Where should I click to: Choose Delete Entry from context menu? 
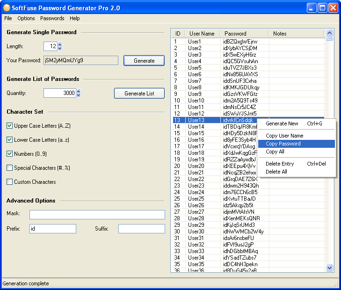[x=296, y=164]
